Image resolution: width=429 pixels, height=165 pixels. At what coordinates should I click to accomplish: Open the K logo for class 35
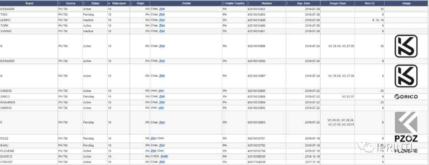[406, 46]
